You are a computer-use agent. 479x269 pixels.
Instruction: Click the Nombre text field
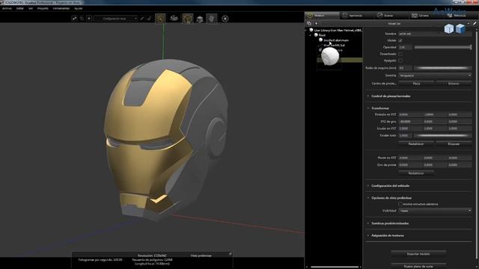click(435, 34)
